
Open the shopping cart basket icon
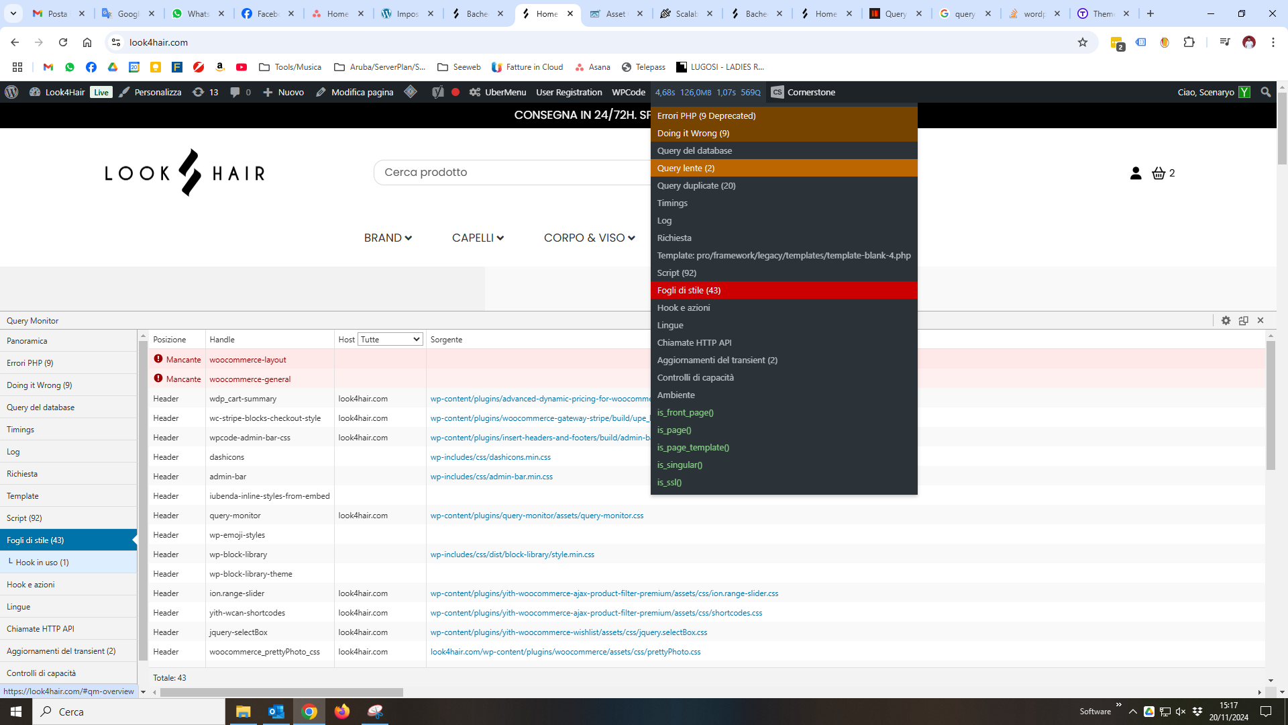[1159, 173]
